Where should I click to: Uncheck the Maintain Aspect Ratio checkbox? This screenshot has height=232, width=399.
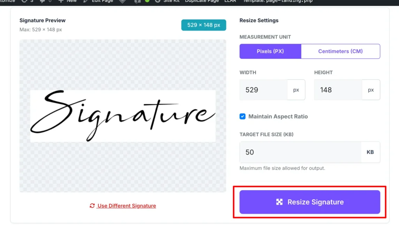tap(242, 117)
